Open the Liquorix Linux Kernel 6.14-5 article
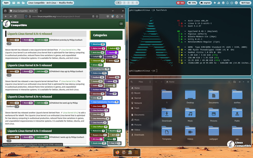 tap(30, 65)
